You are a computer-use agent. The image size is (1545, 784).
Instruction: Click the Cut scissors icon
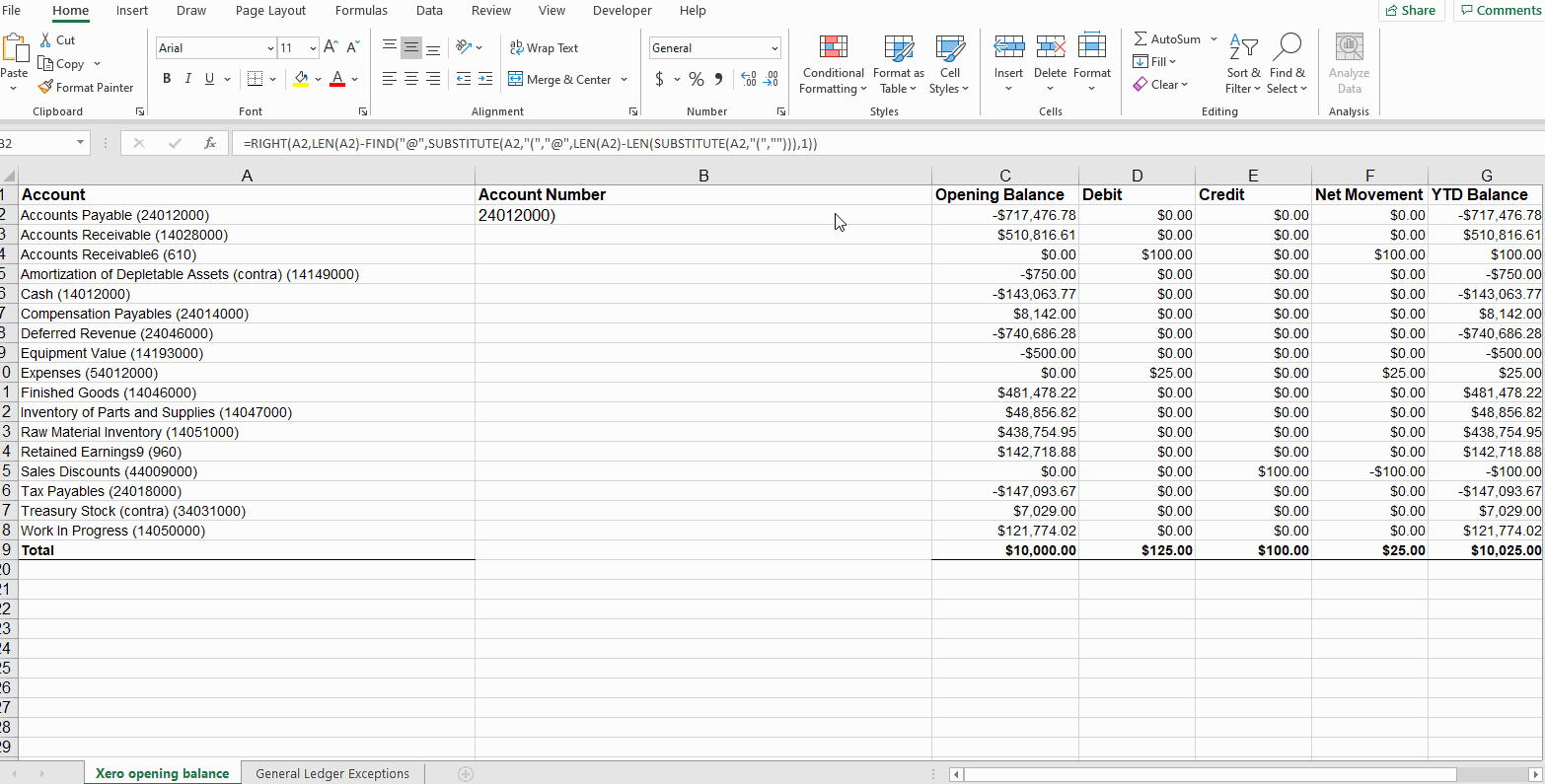tap(45, 40)
